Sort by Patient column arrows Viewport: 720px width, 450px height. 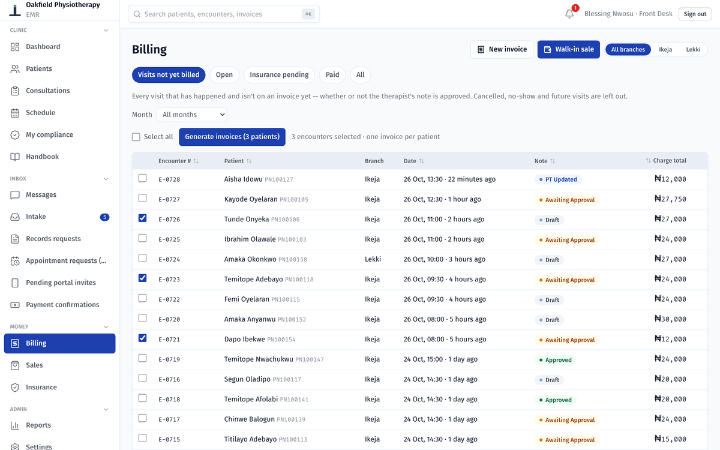click(x=249, y=161)
